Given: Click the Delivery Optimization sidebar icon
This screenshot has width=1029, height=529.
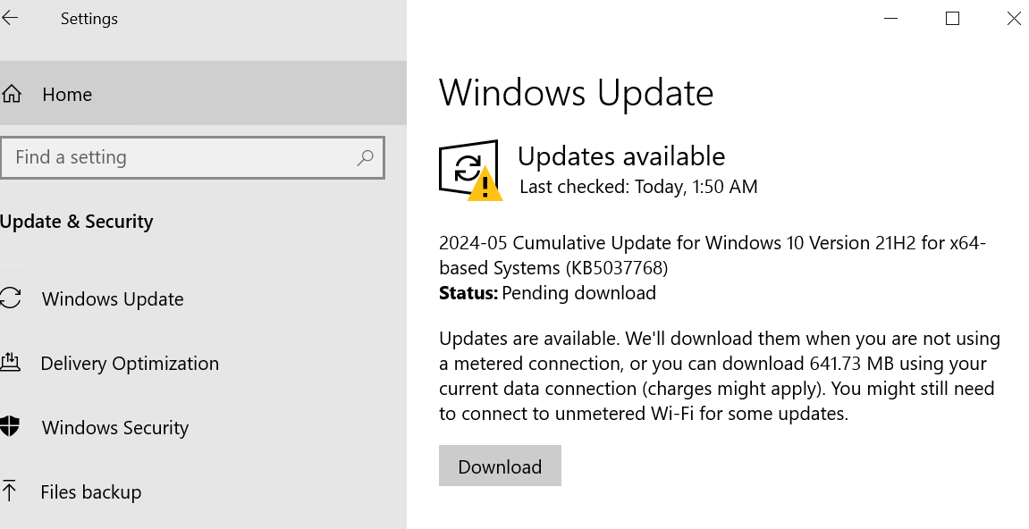Looking at the screenshot, I should [x=10, y=362].
